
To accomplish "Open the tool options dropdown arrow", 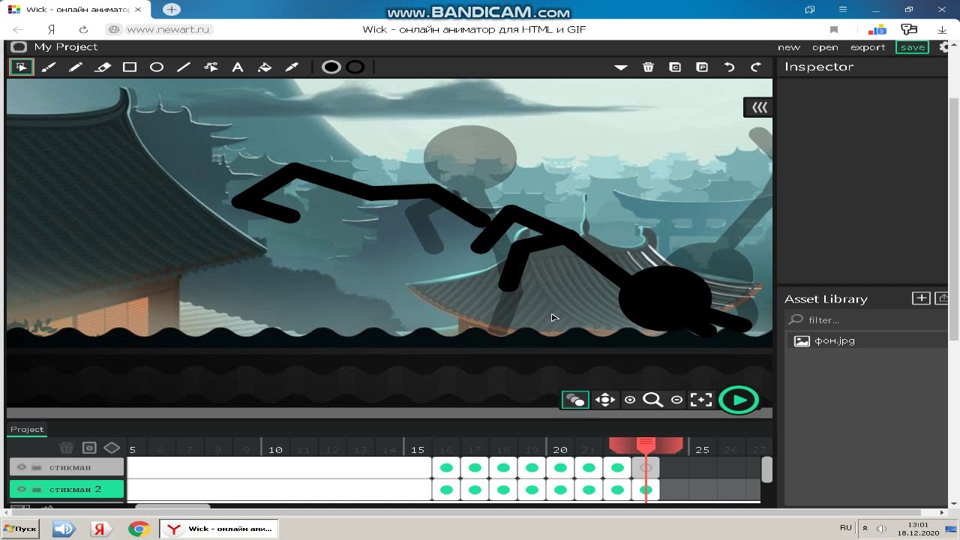I will coord(621,67).
